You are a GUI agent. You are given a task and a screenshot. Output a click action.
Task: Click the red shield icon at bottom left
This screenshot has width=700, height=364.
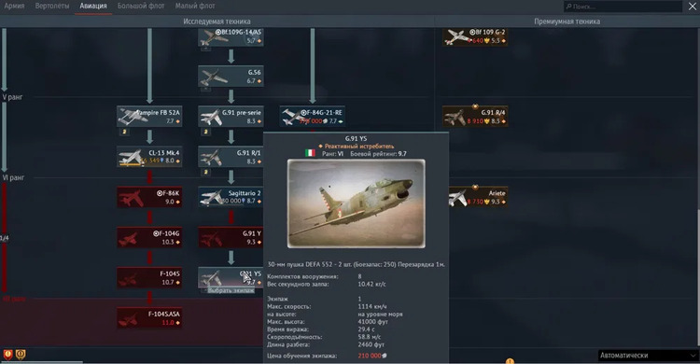point(8,355)
